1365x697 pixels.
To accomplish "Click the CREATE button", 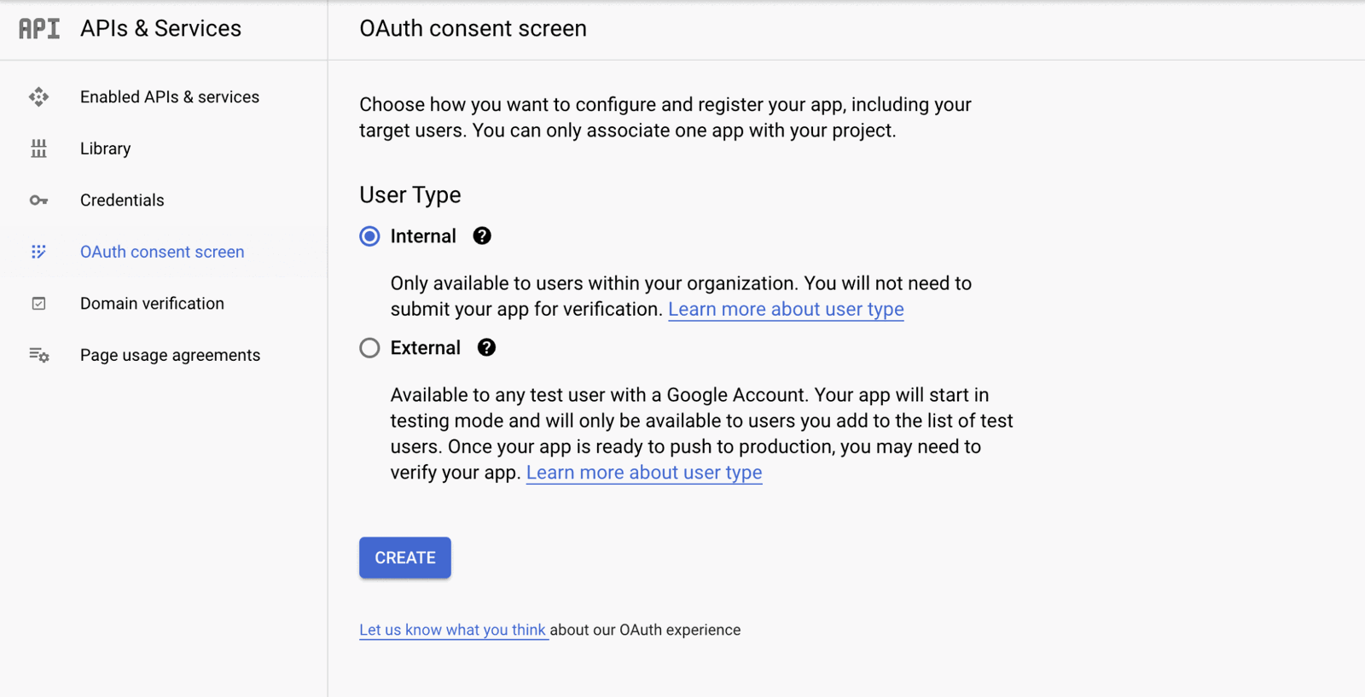I will tap(404, 557).
